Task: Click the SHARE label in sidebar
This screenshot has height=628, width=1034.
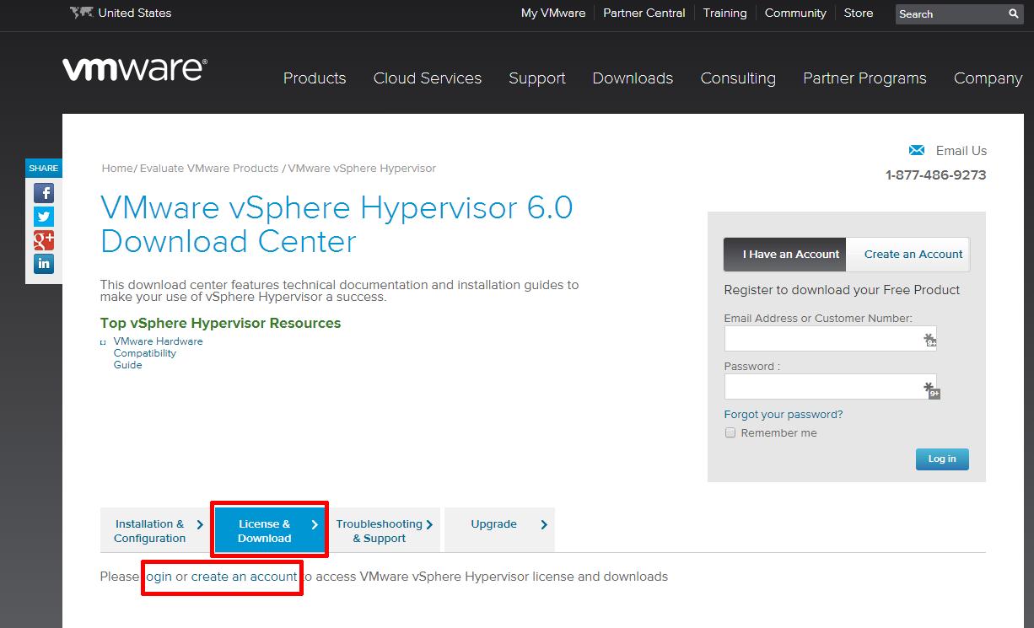Action: click(44, 169)
